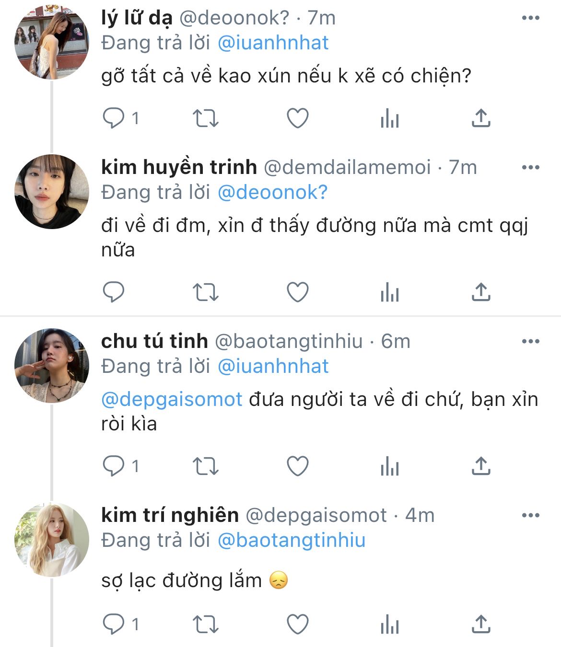Viewport: 561px width, 647px height.
Task: Share kim huyền trinh's tweet
Action: coord(480,292)
